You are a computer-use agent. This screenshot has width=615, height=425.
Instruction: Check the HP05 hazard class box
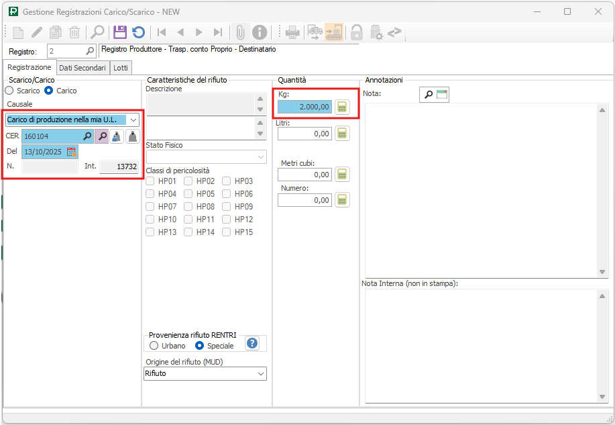coord(189,194)
